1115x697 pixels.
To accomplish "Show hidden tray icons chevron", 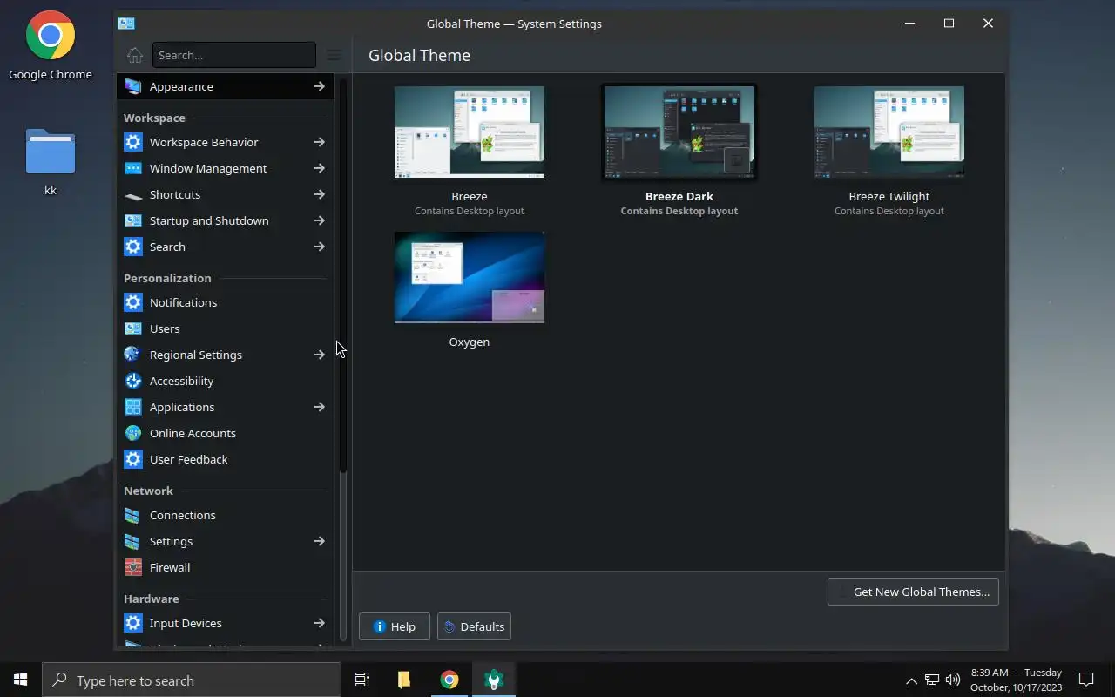I will coord(911,680).
